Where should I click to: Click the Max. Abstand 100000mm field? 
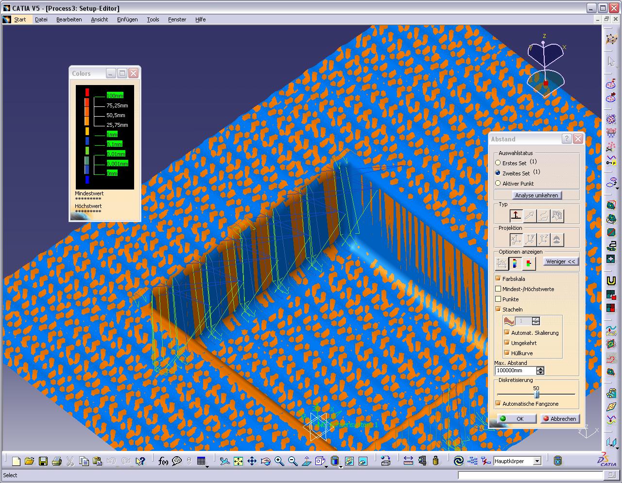point(516,370)
